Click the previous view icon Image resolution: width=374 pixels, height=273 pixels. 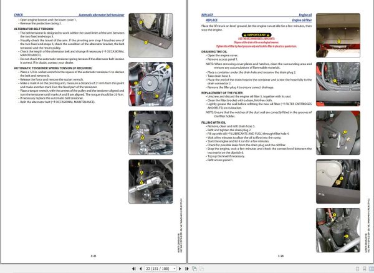click(x=194, y=269)
